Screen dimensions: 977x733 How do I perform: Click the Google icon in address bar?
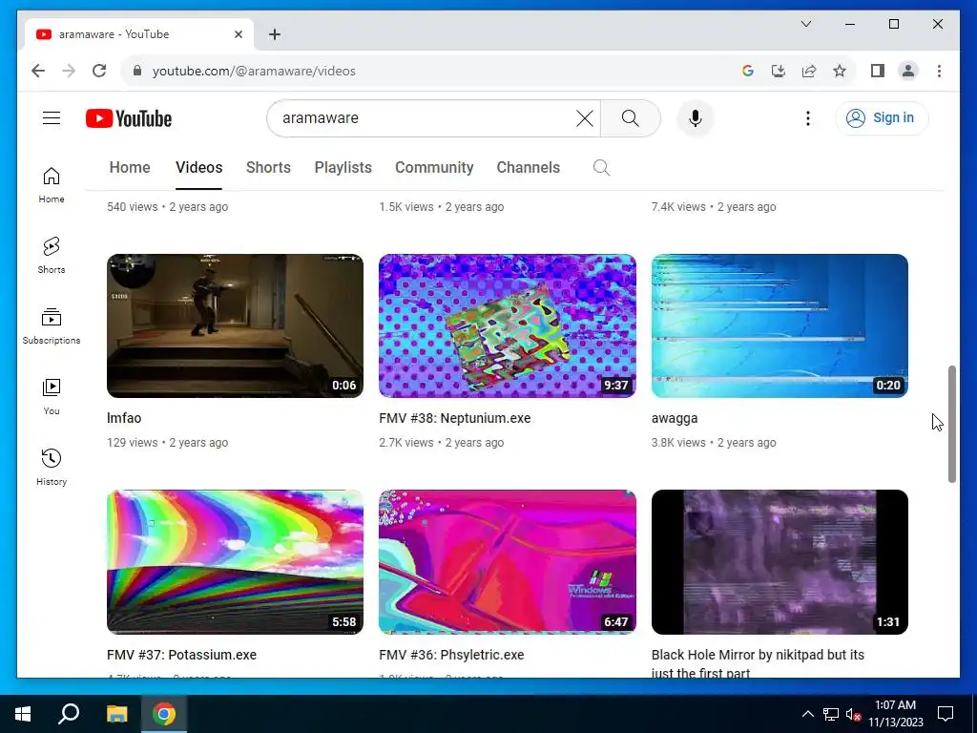(x=748, y=71)
